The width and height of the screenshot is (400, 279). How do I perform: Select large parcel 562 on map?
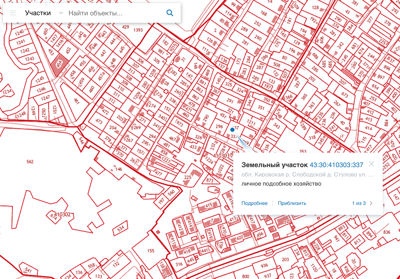click(x=30, y=162)
